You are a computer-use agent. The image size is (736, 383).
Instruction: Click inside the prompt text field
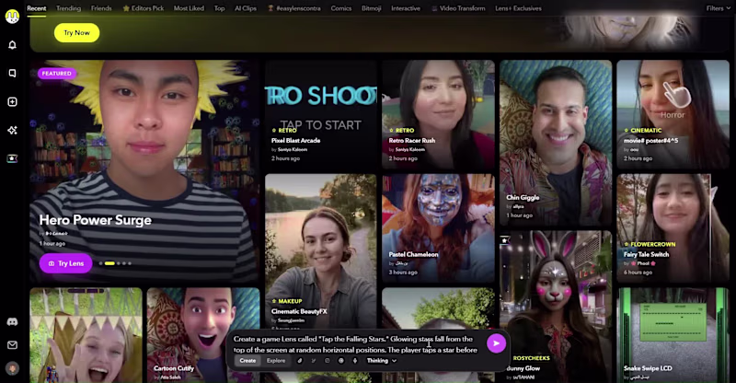click(x=355, y=344)
